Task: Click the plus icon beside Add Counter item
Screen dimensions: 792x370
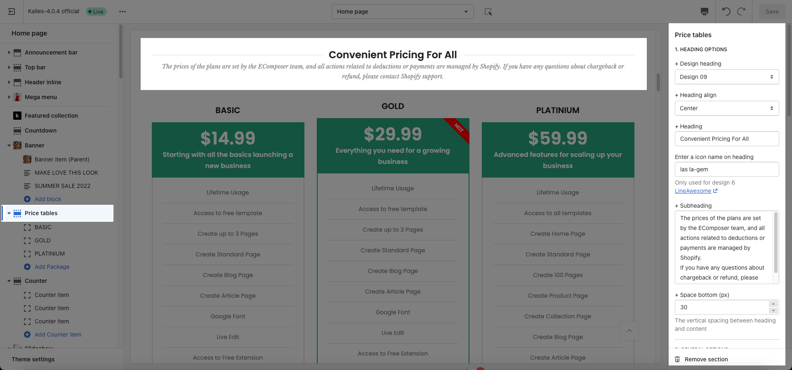Action: [x=27, y=334]
